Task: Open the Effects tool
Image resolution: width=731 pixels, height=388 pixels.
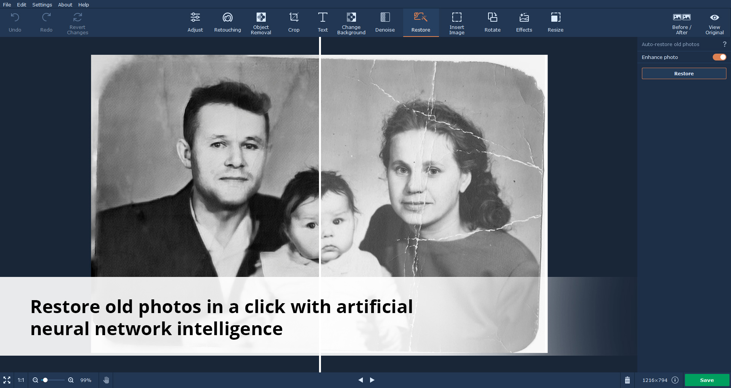Action: pyautogui.click(x=524, y=22)
